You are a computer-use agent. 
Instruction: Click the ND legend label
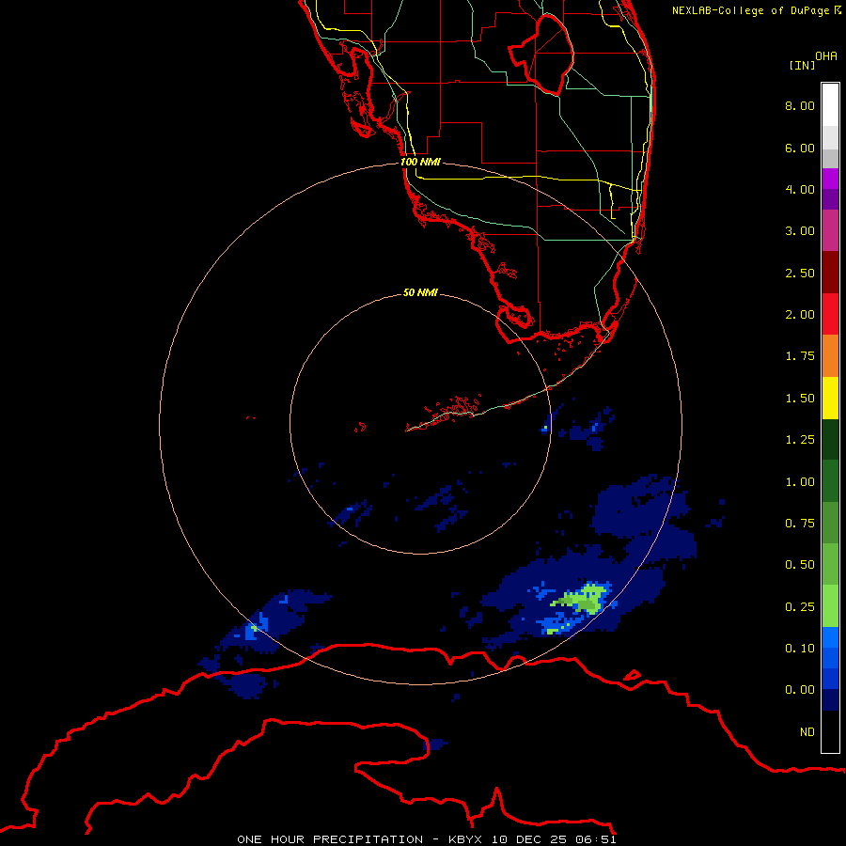coord(807,732)
